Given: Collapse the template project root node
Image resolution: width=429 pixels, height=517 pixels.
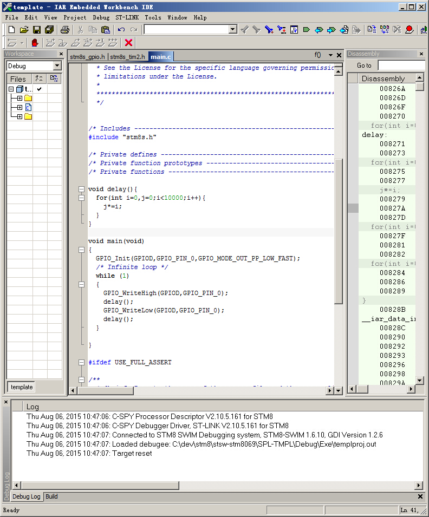Looking at the screenshot, I should tap(11, 89).
